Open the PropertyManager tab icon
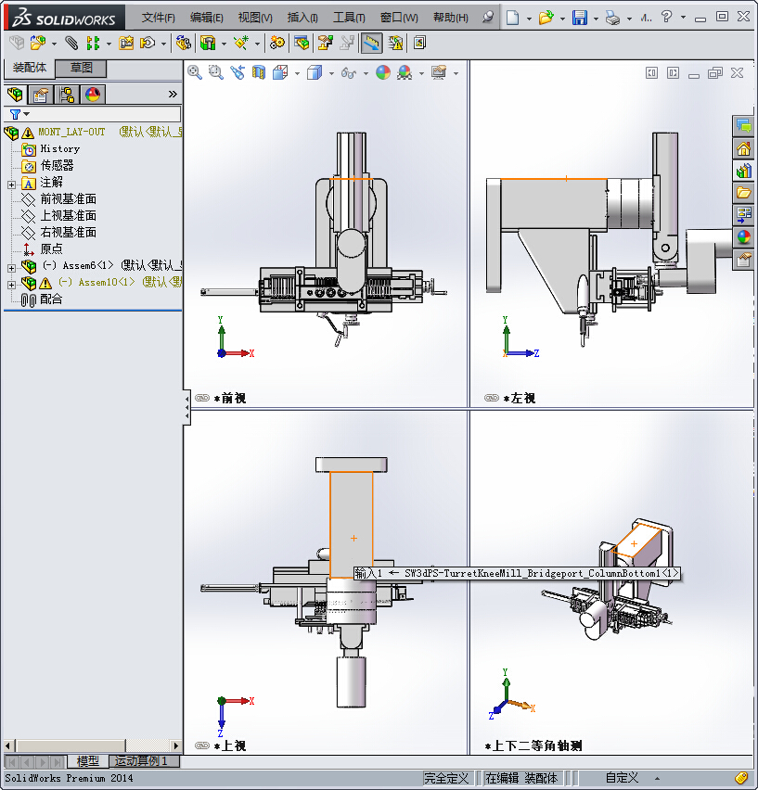Image resolution: width=758 pixels, height=790 pixels. (x=41, y=95)
